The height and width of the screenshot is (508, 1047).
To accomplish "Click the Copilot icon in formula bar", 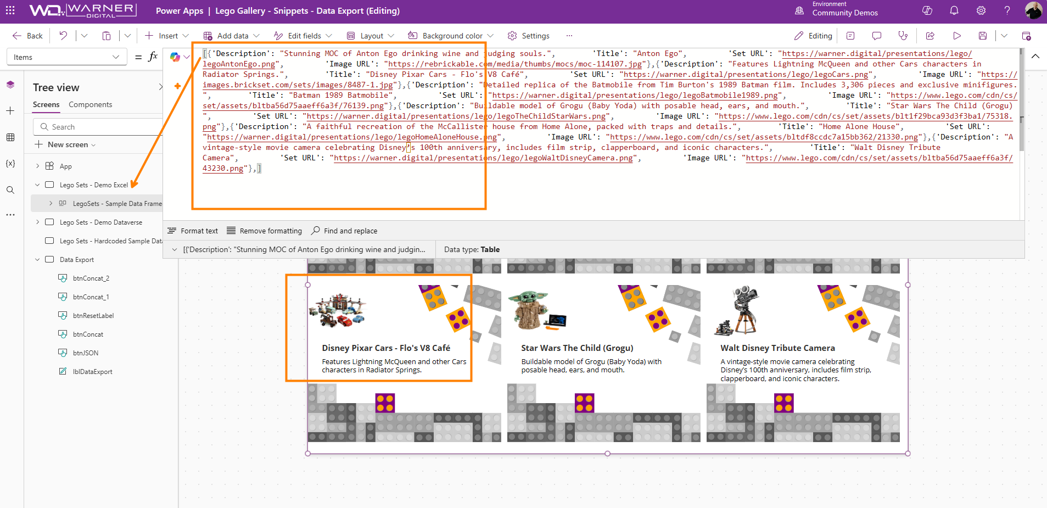I will (x=175, y=57).
